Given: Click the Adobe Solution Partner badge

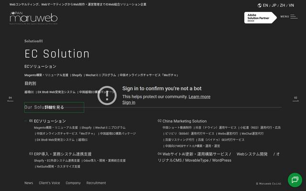Looking at the screenshot, I should tap(260, 18).
